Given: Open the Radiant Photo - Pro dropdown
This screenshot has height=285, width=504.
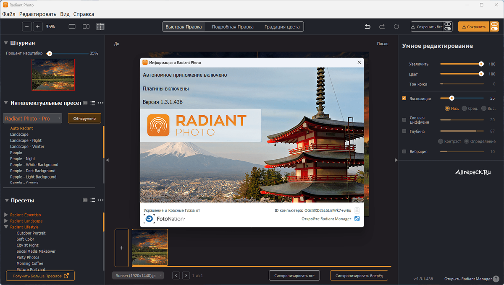Looking at the screenshot, I should click(32, 119).
